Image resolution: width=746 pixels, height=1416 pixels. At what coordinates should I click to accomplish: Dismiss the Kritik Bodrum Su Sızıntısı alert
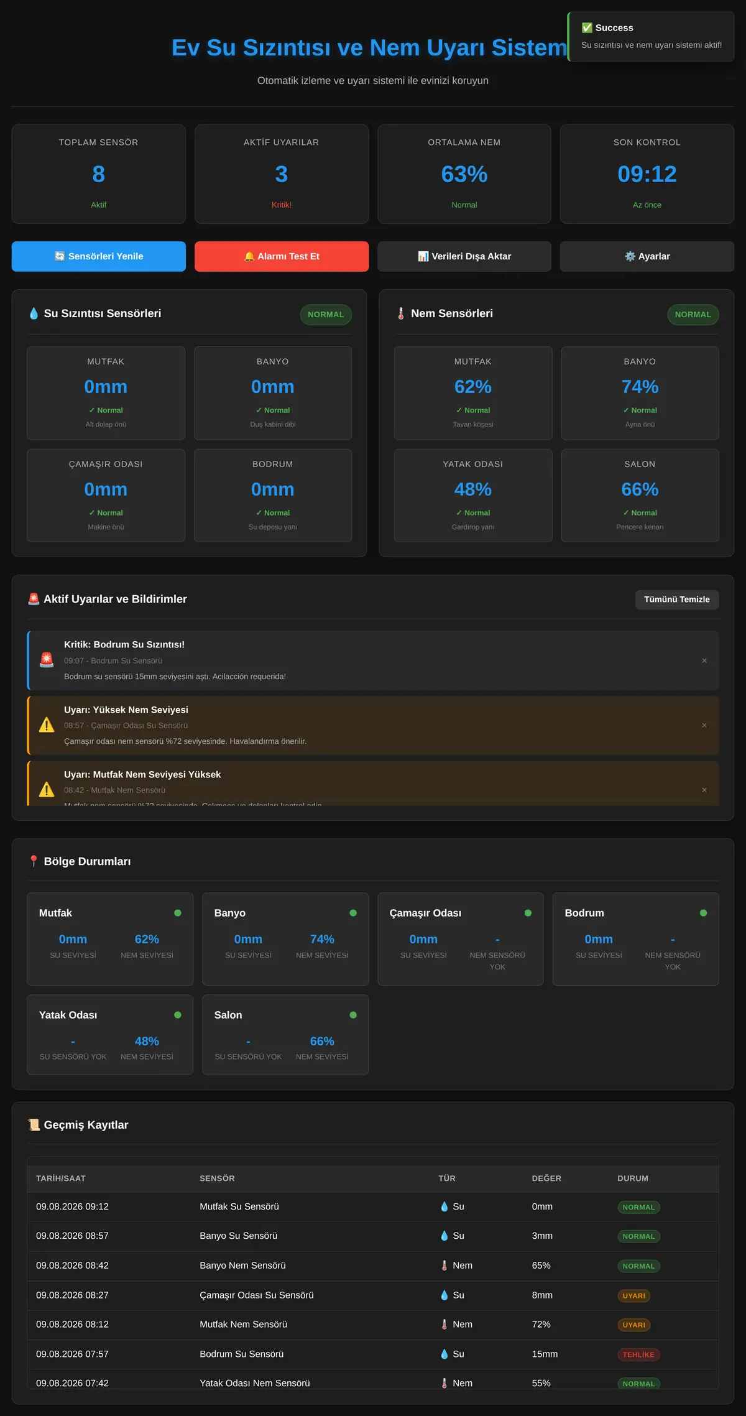pyautogui.click(x=704, y=660)
